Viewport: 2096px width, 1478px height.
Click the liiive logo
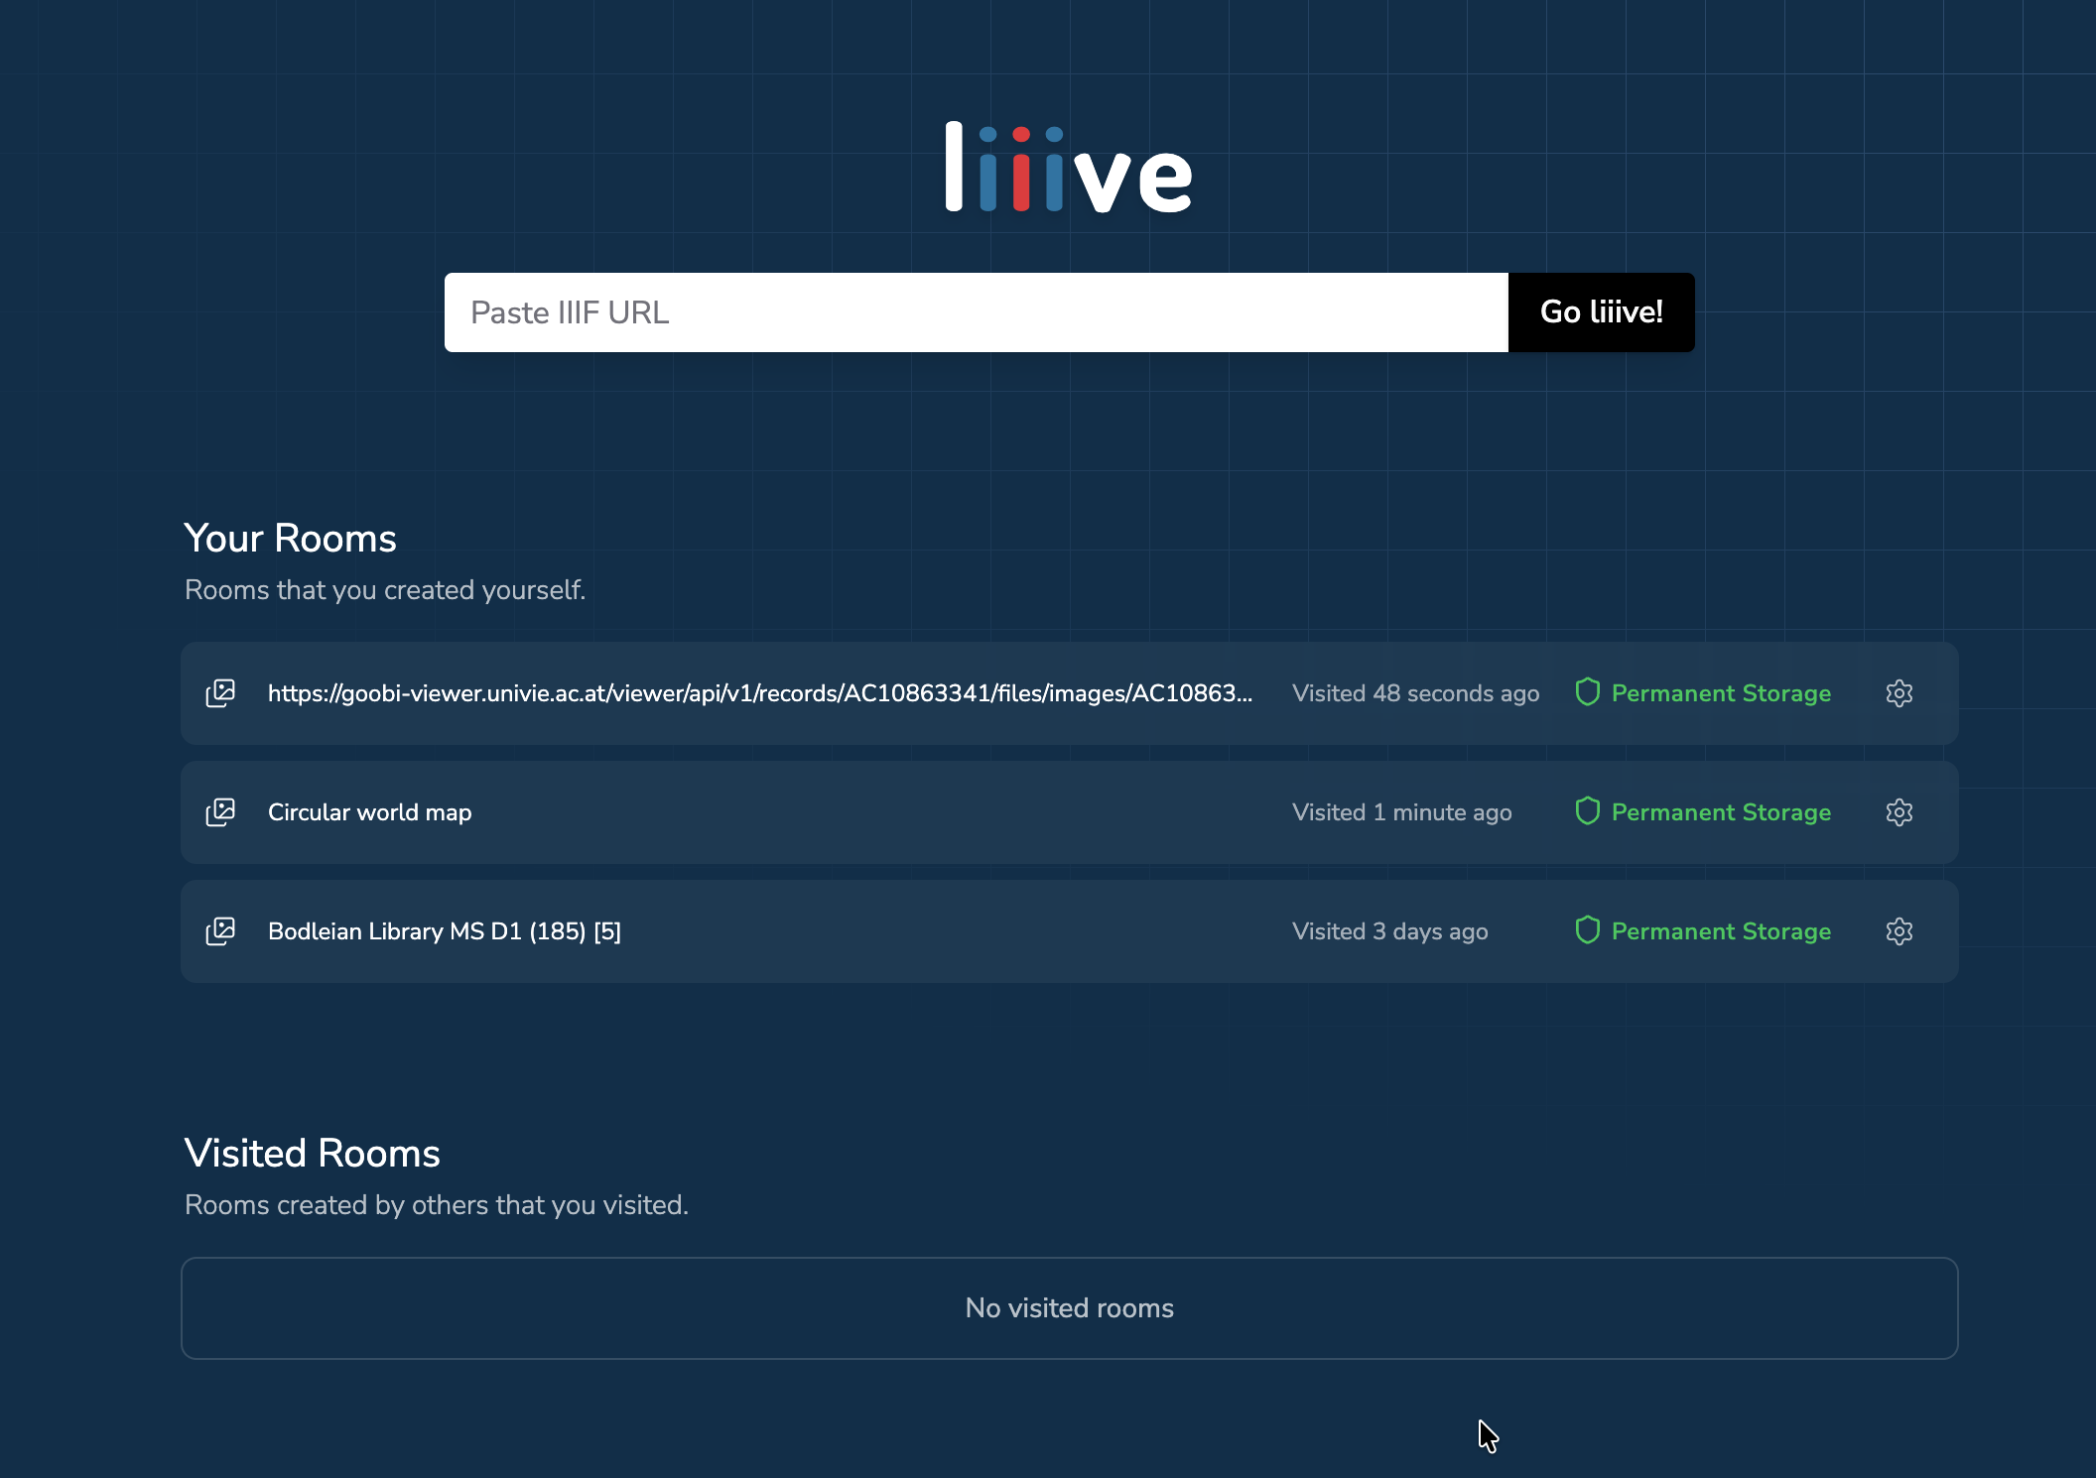1069,169
